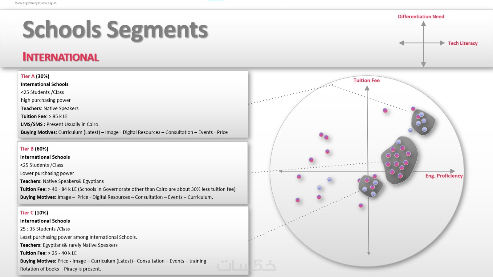Select the Schools Segments title

pos(115,30)
